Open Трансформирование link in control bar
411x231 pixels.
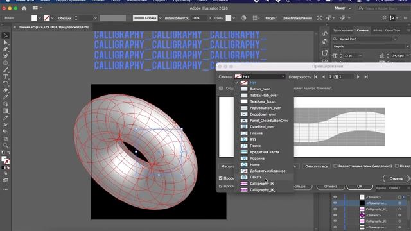coord(297,18)
